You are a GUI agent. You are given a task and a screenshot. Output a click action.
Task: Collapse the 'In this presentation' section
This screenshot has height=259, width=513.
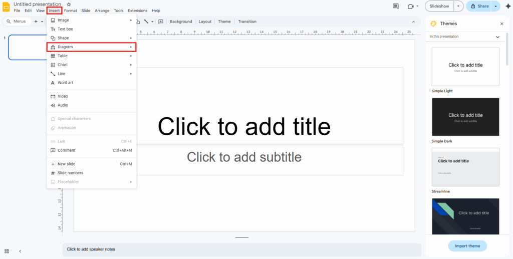tap(497, 37)
